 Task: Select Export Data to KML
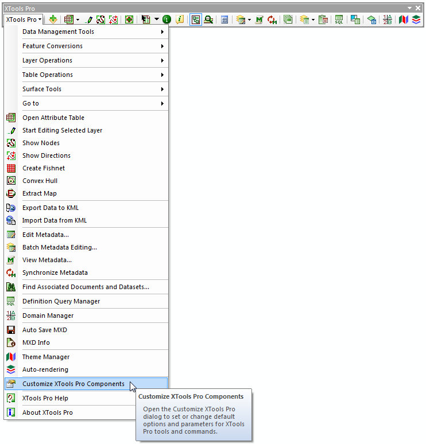(87, 208)
